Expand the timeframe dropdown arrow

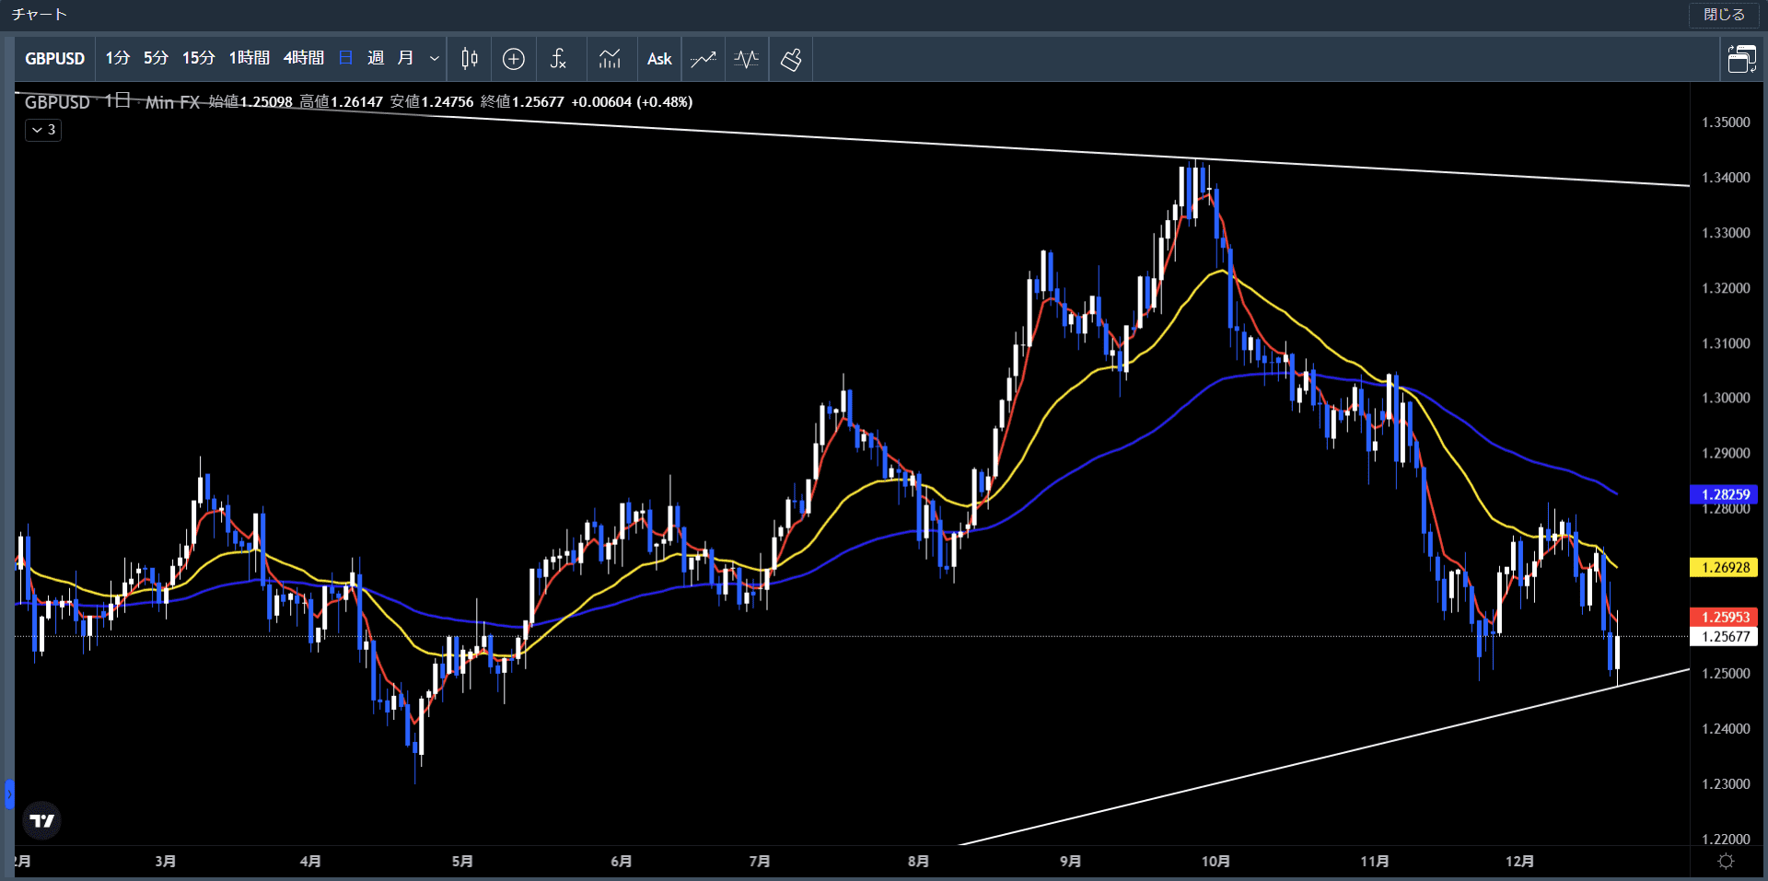(435, 58)
